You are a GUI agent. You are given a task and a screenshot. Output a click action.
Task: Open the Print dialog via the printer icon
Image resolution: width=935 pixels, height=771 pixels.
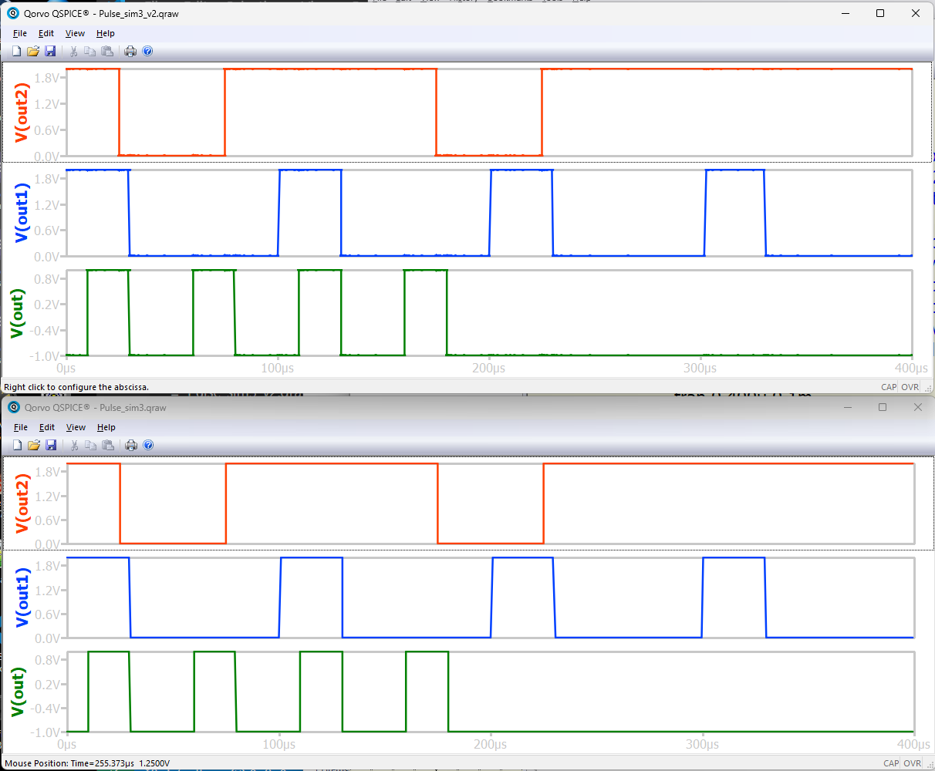[x=130, y=51]
